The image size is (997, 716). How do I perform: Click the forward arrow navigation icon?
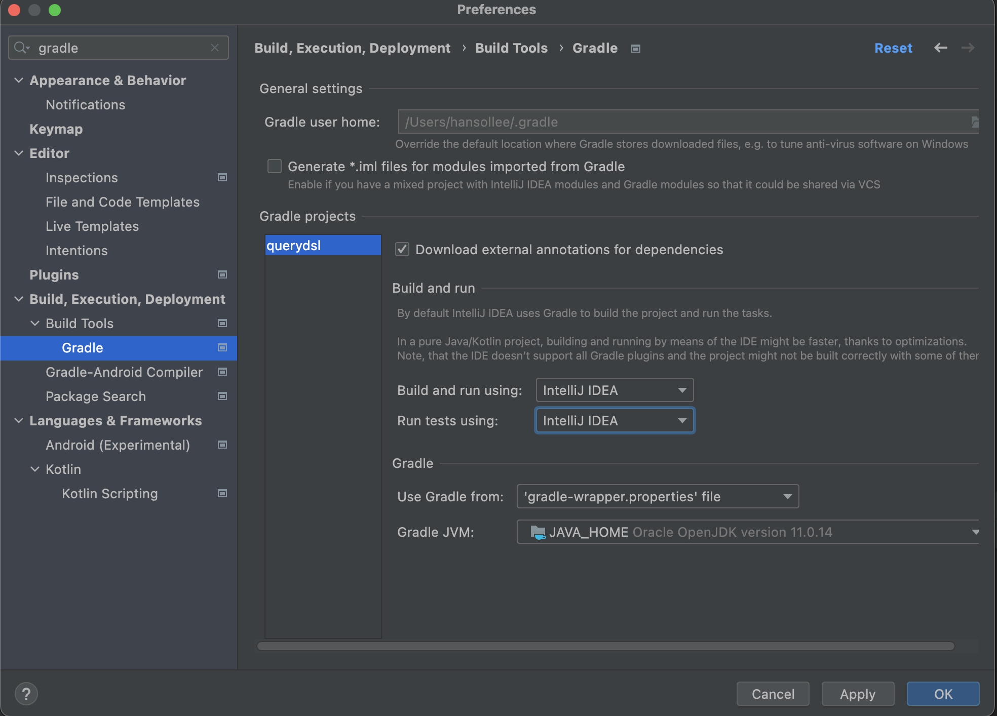coord(968,48)
